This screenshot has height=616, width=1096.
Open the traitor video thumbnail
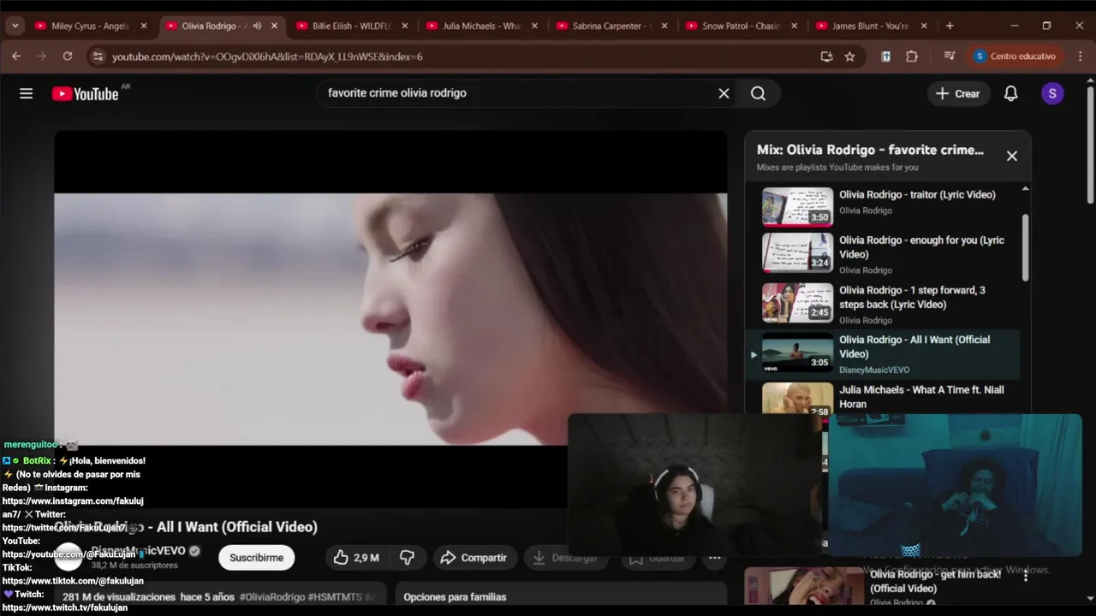(797, 207)
